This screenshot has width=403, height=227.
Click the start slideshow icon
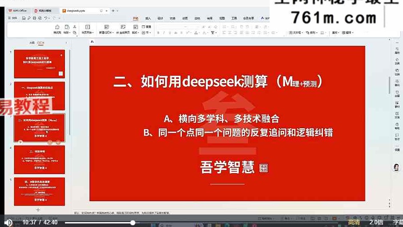87,27
